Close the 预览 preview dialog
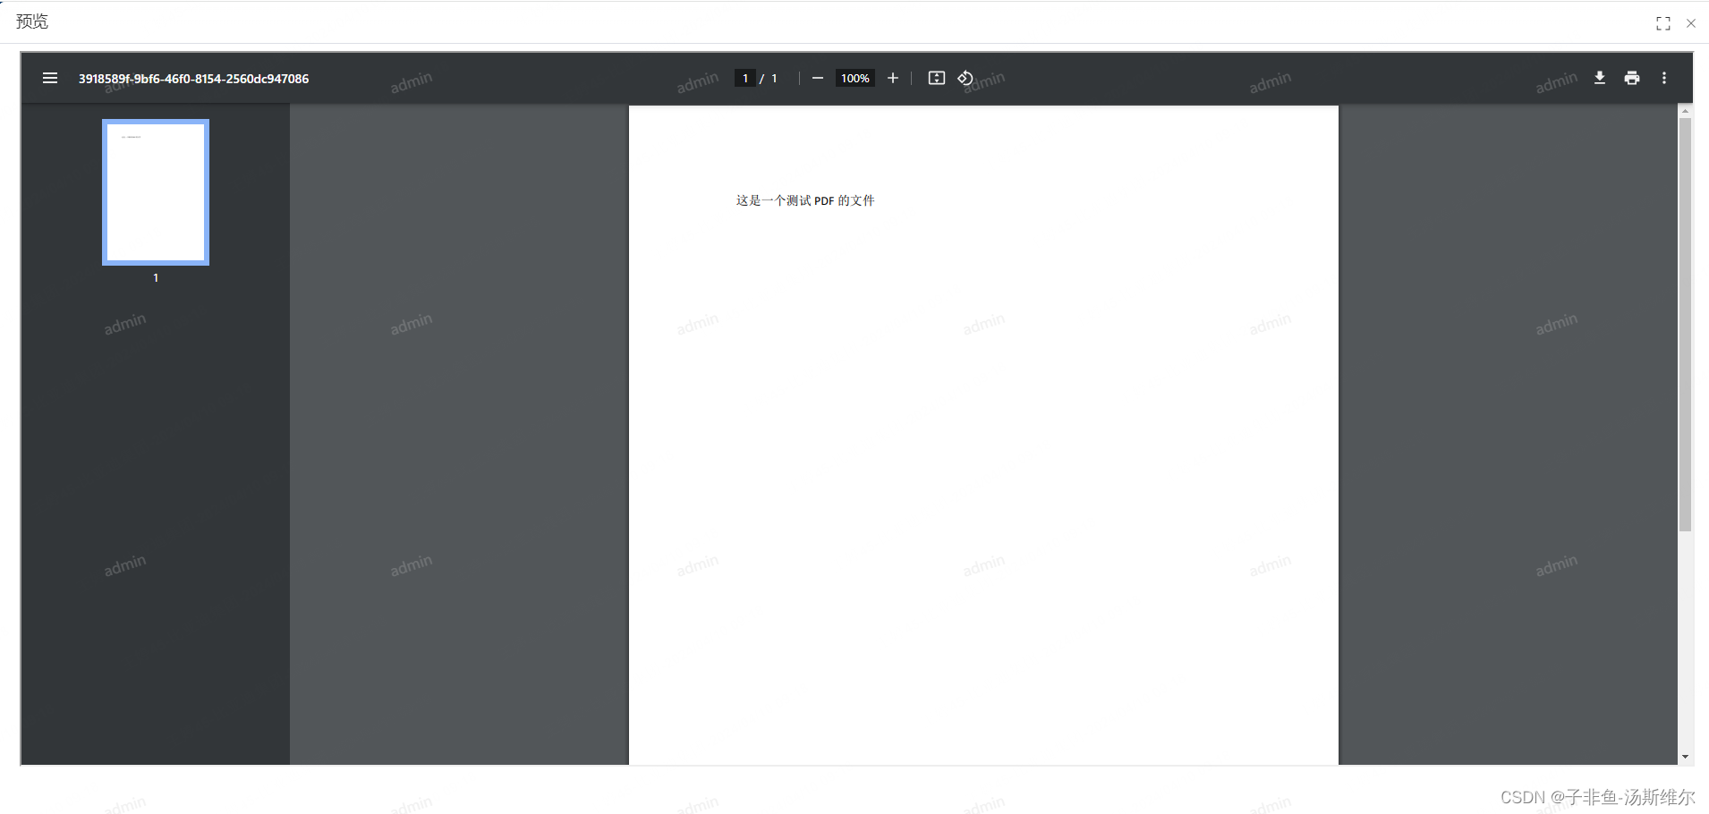The width and height of the screenshot is (1709, 814). pyautogui.click(x=1690, y=23)
